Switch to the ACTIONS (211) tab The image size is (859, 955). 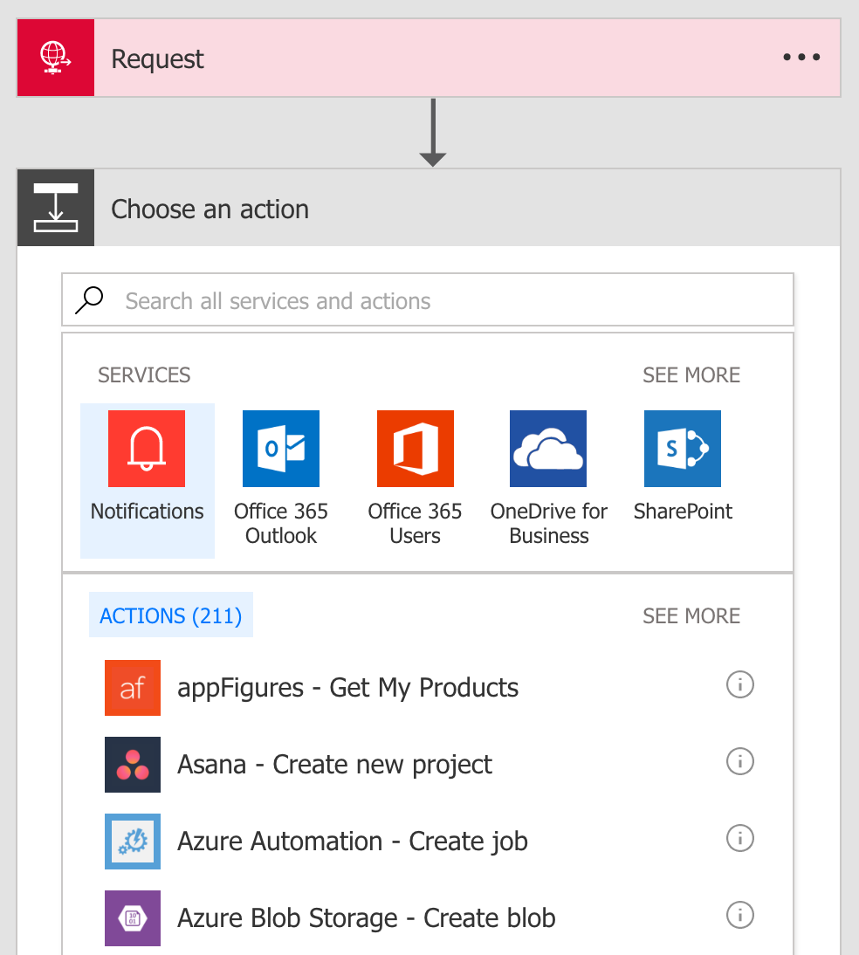pos(170,615)
